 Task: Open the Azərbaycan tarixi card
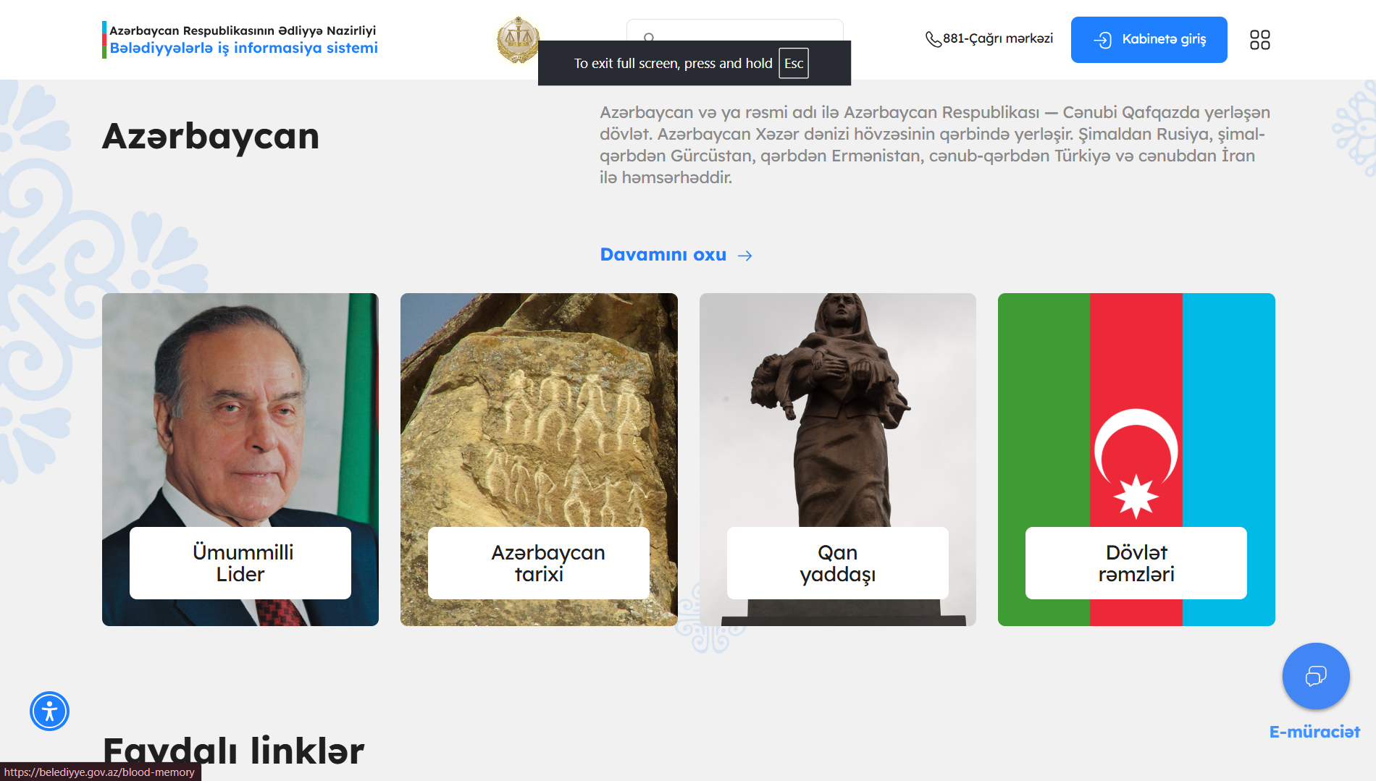(539, 460)
